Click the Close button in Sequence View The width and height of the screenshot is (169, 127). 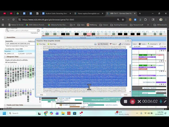pos(126,95)
